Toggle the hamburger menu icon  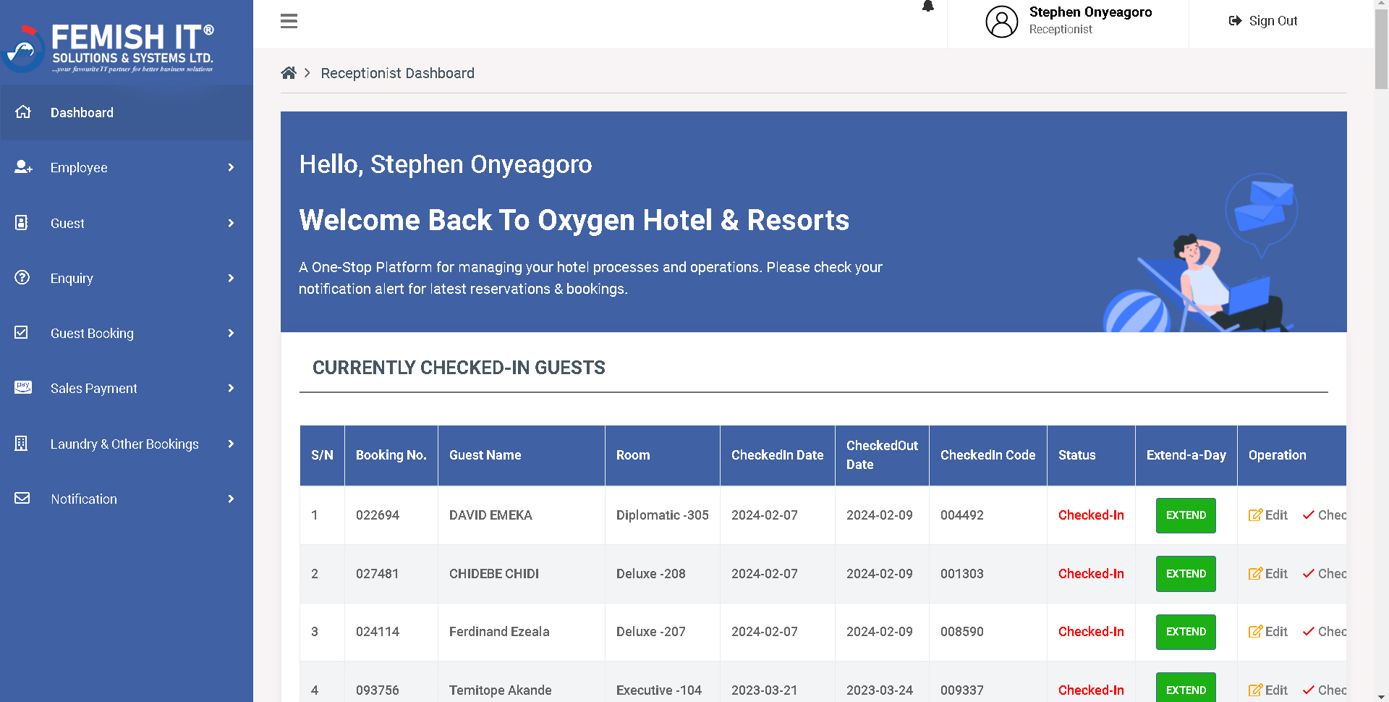(x=289, y=21)
